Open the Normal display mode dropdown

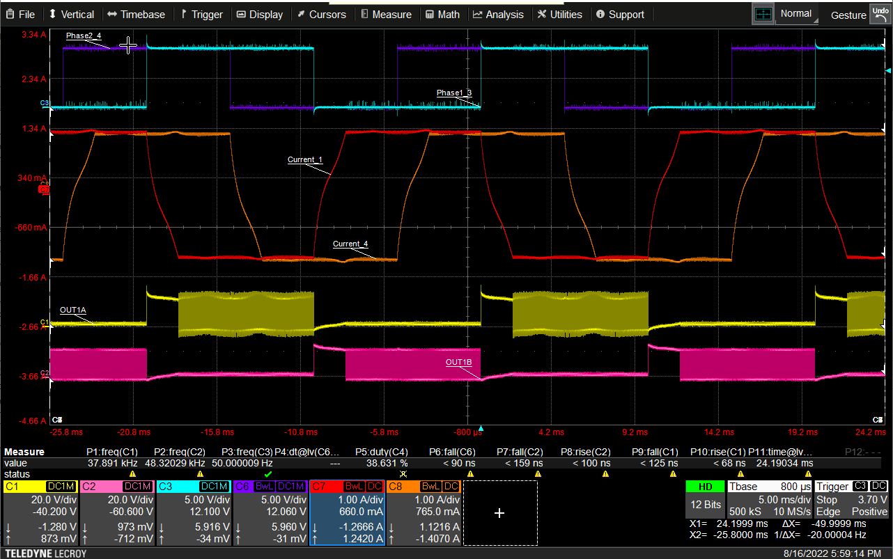tap(796, 13)
